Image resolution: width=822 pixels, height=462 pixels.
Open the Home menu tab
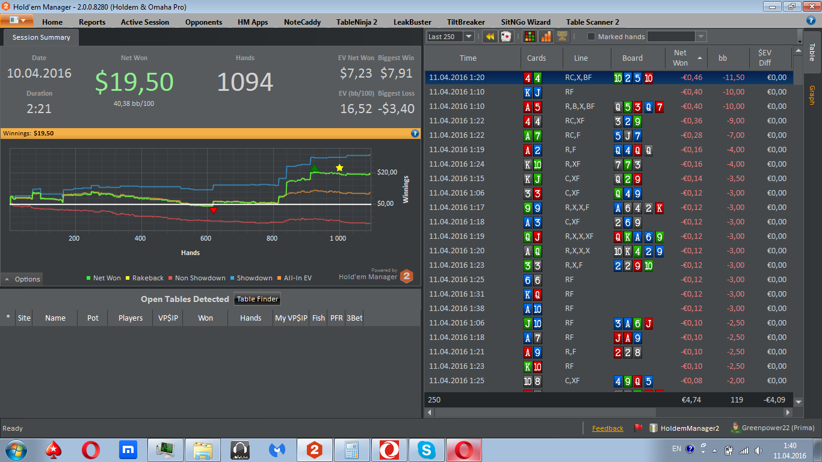[x=52, y=22]
